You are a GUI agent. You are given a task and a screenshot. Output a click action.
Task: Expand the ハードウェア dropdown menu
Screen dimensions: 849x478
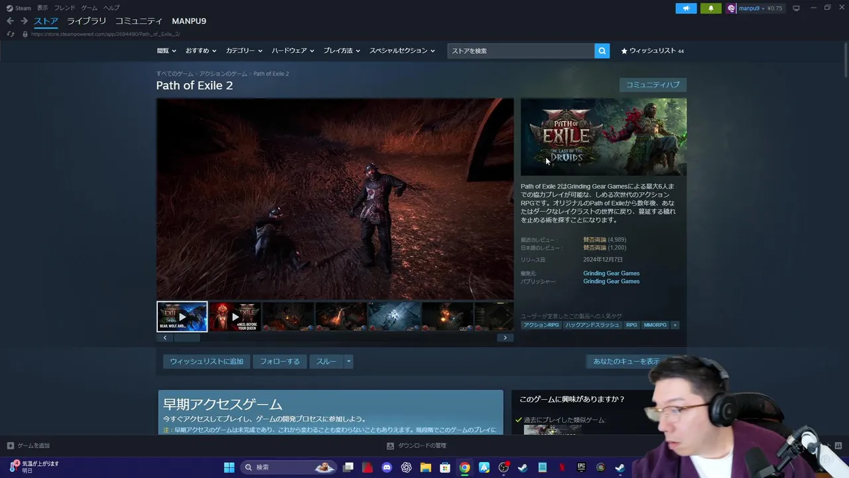point(293,50)
